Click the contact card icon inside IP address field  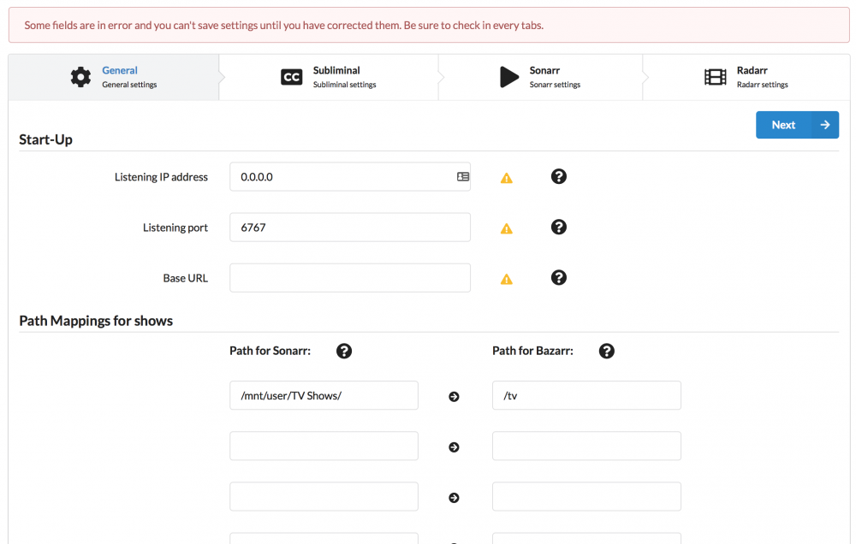coord(463,177)
